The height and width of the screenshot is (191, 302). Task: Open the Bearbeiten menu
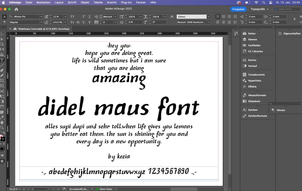coord(44,2)
